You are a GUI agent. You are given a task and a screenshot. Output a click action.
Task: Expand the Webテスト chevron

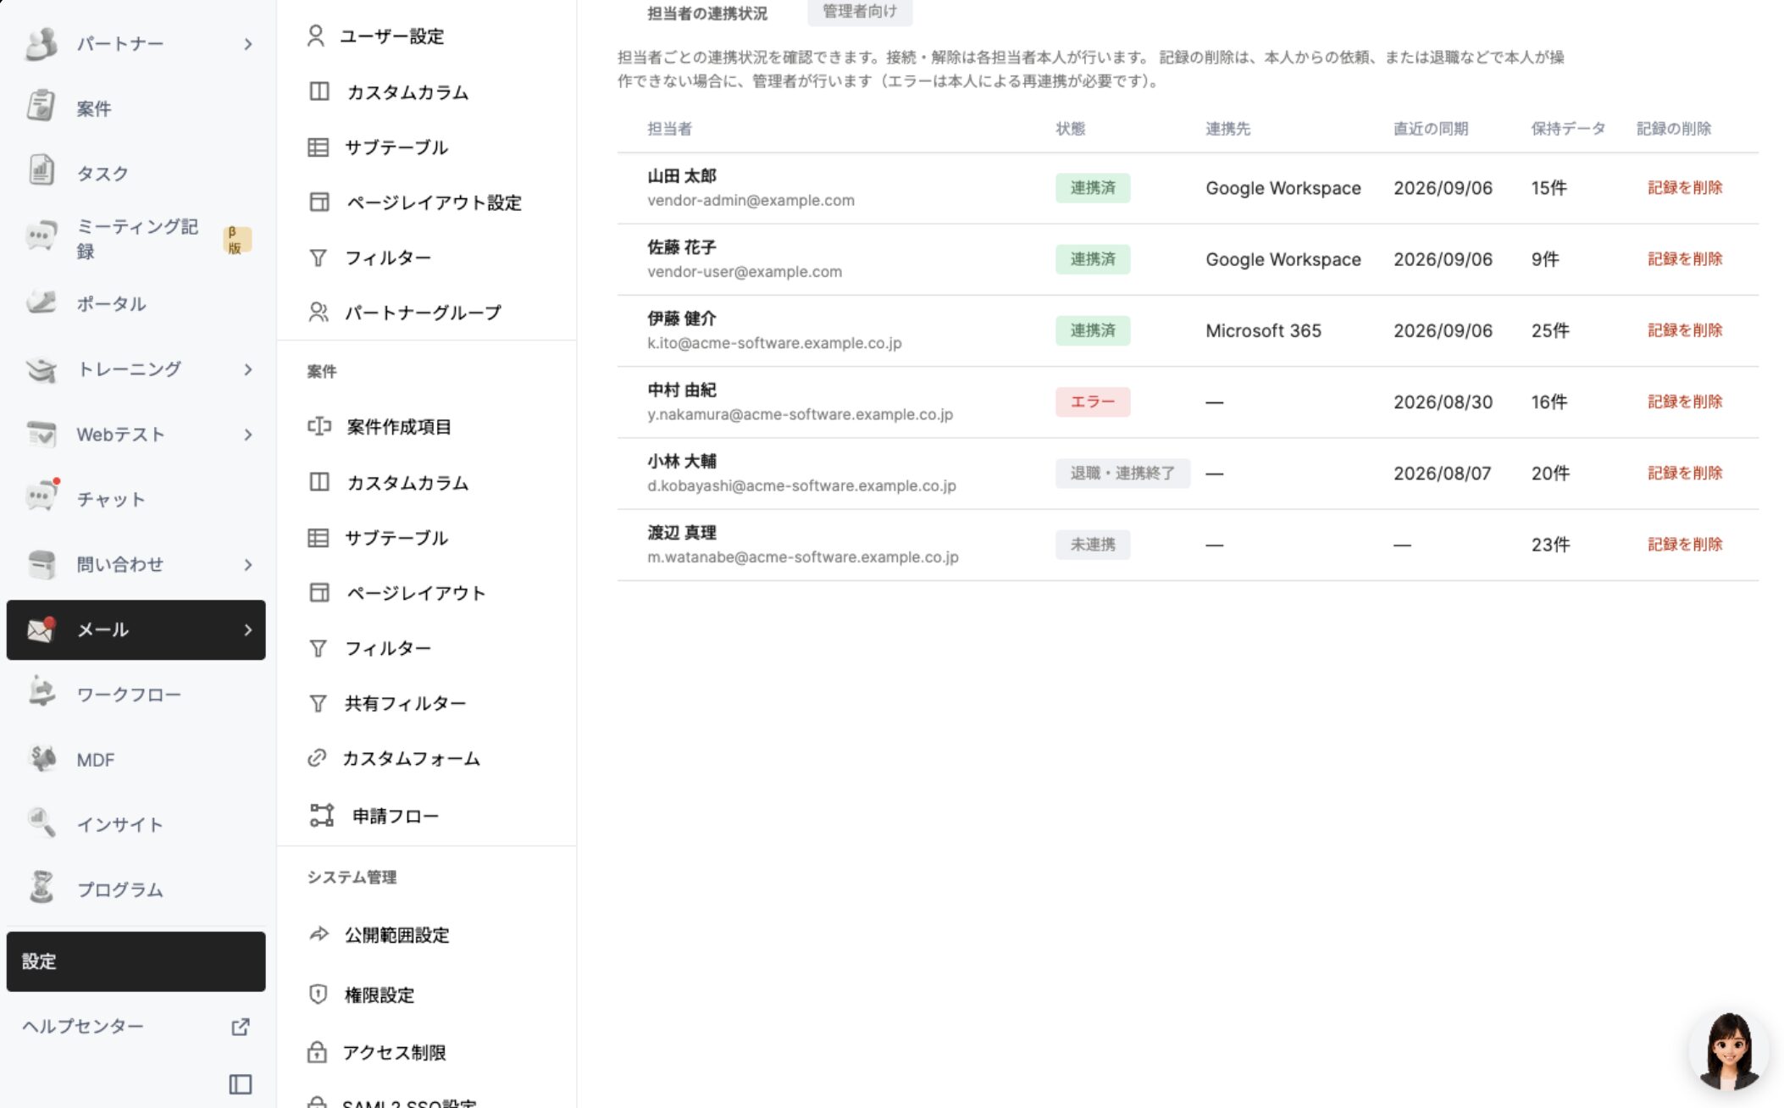[x=247, y=434]
